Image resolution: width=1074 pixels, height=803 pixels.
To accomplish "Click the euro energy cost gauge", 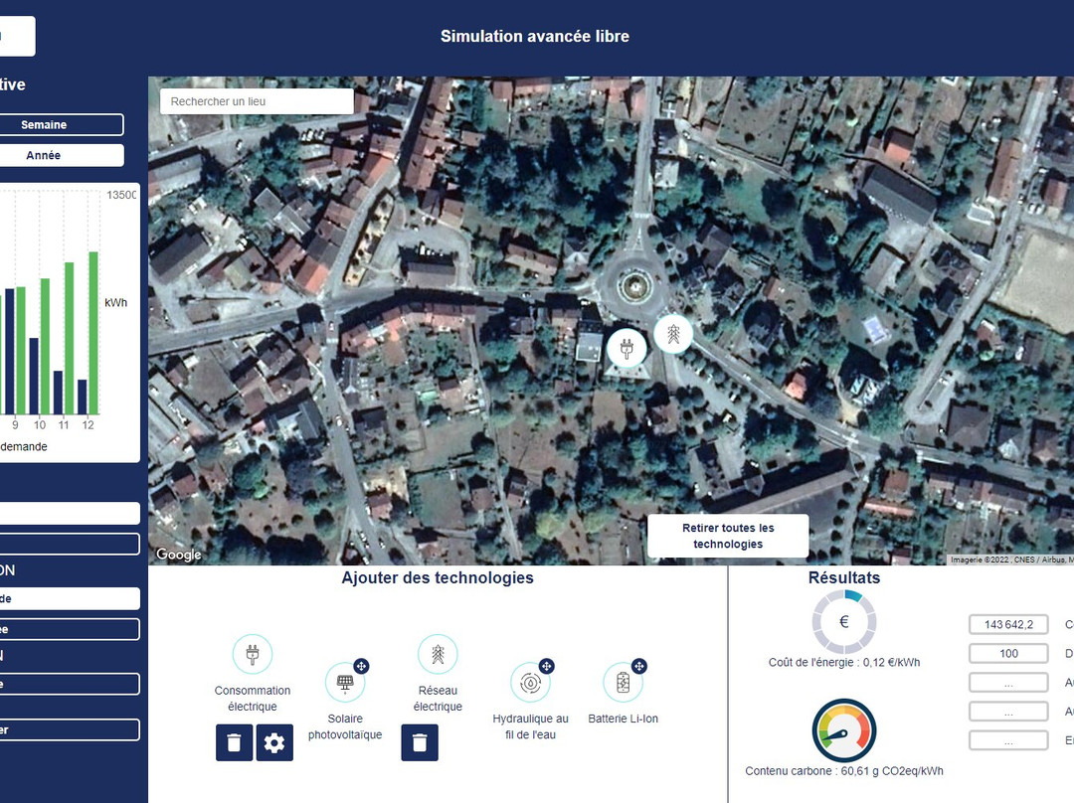I will click(x=844, y=621).
